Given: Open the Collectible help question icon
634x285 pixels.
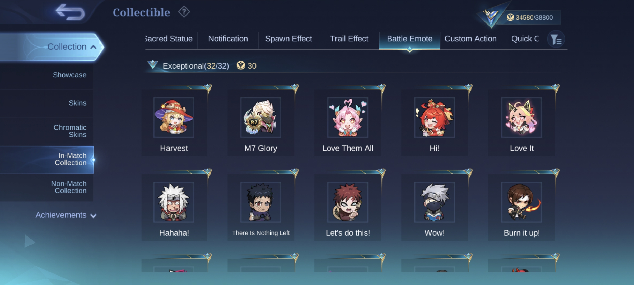Looking at the screenshot, I should click(x=184, y=12).
